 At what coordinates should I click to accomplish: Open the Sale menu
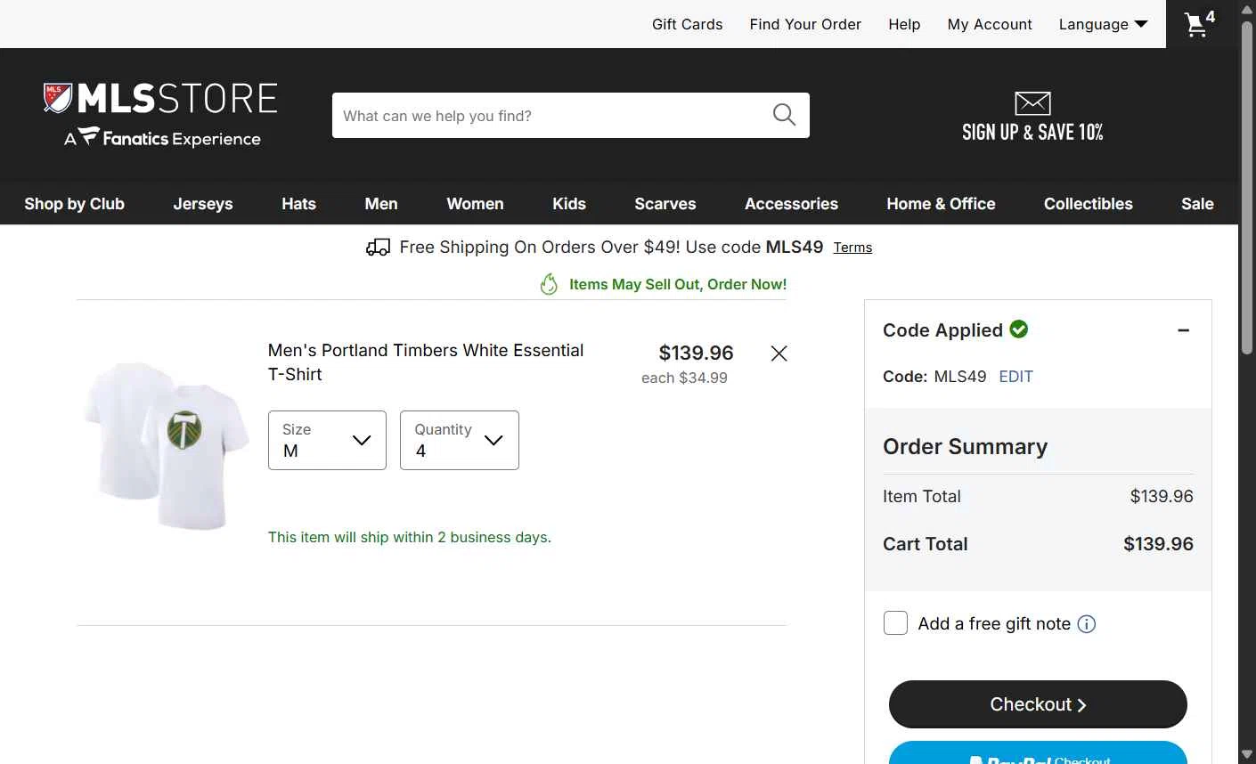pos(1197,204)
